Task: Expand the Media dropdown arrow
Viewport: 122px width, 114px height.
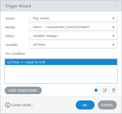Action: point(113,27)
